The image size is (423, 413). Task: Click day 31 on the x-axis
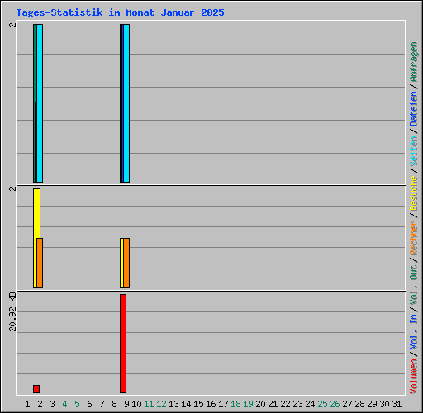[397, 404]
